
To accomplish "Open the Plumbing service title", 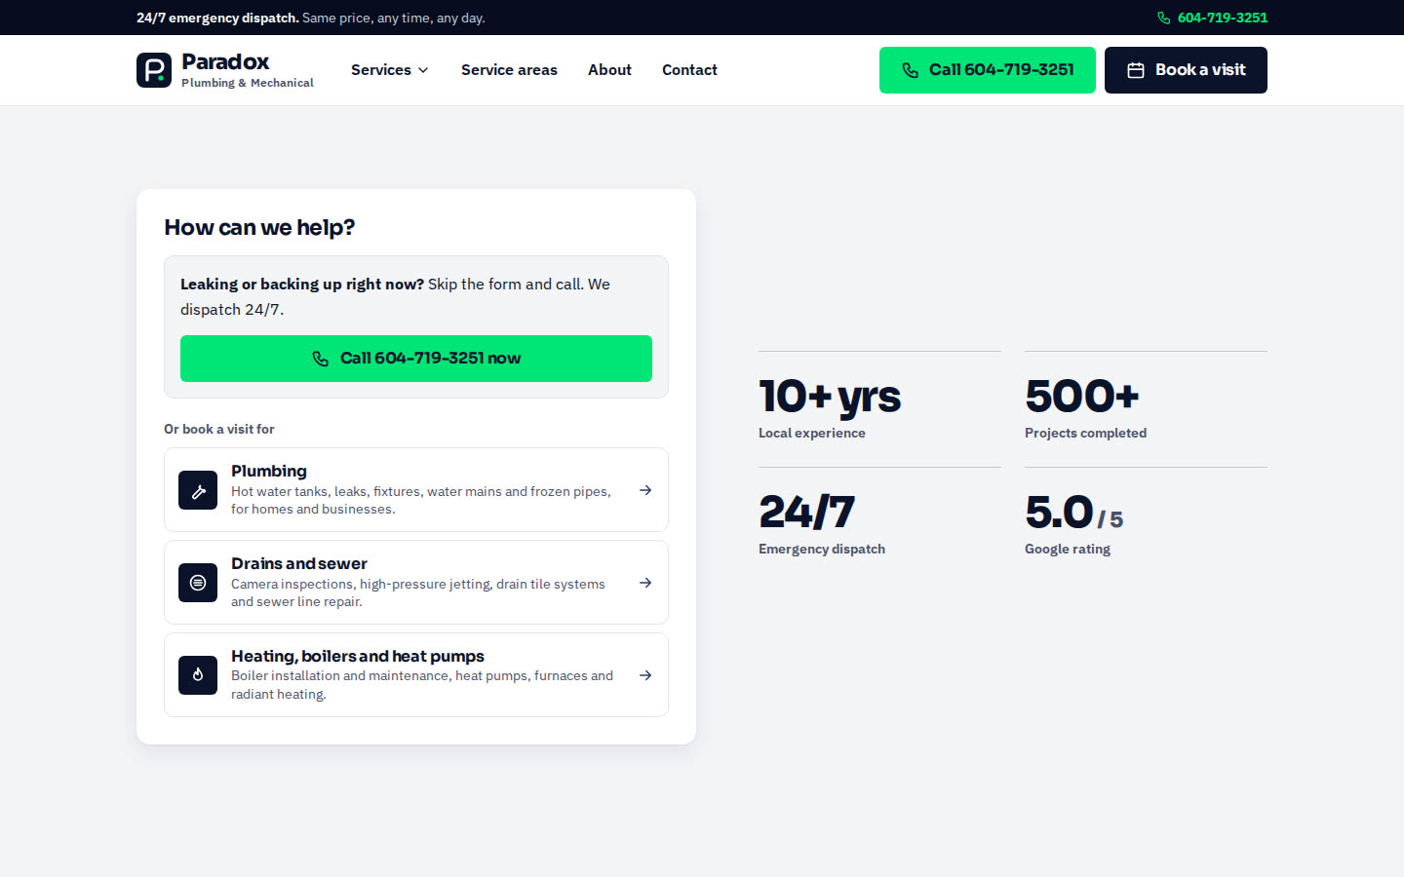I will click(x=269, y=471).
